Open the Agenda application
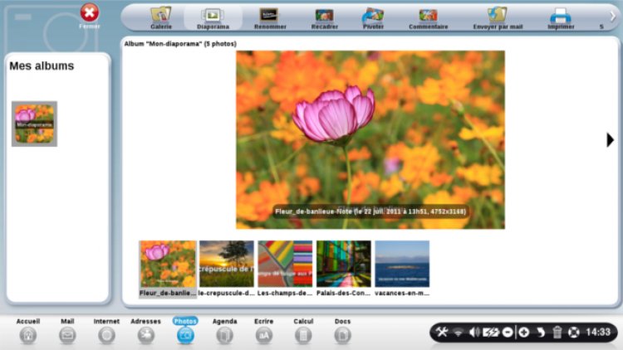Viewport: 623px width, 350px height. (x=224, y=334)
